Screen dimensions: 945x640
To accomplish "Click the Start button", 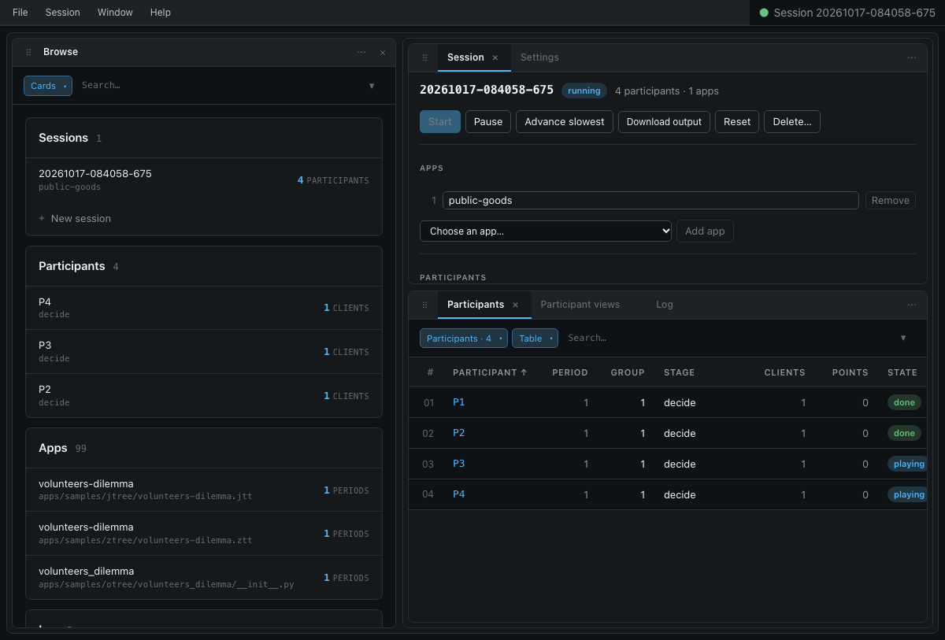I will (440, 121).
